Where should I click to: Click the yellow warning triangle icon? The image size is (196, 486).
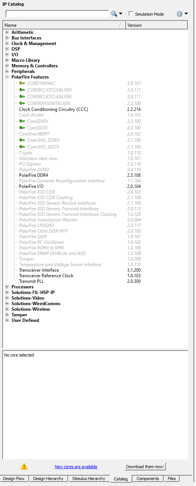click(24, 466)
